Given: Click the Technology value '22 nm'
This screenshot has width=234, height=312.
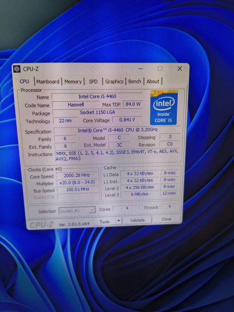Looking at the screenshot, I should point(65,121).
